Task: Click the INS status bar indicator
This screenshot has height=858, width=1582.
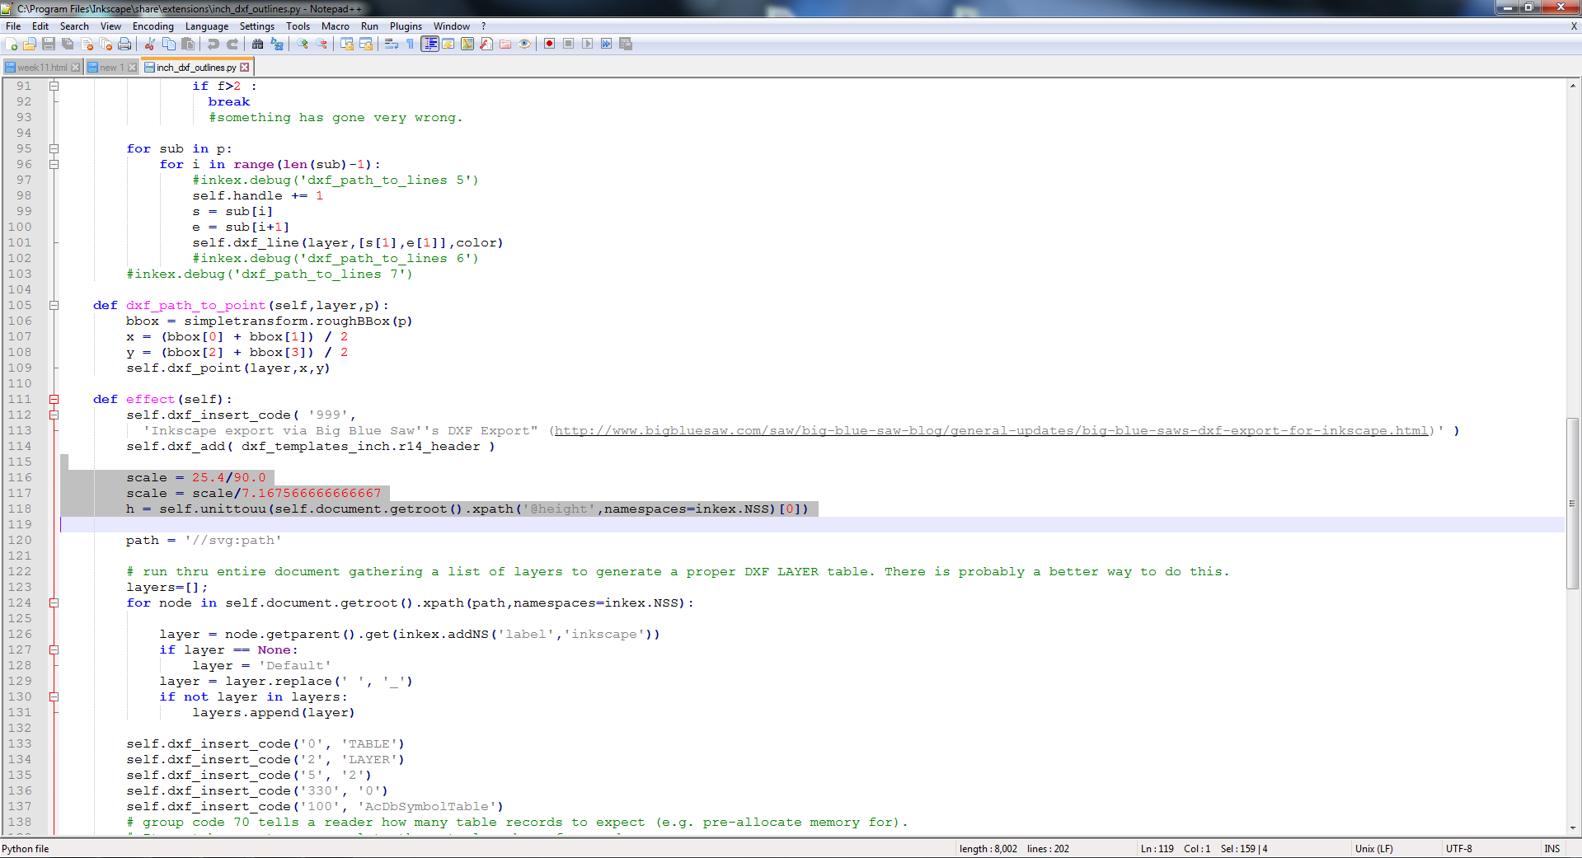Action: [x=1552, y=849]
